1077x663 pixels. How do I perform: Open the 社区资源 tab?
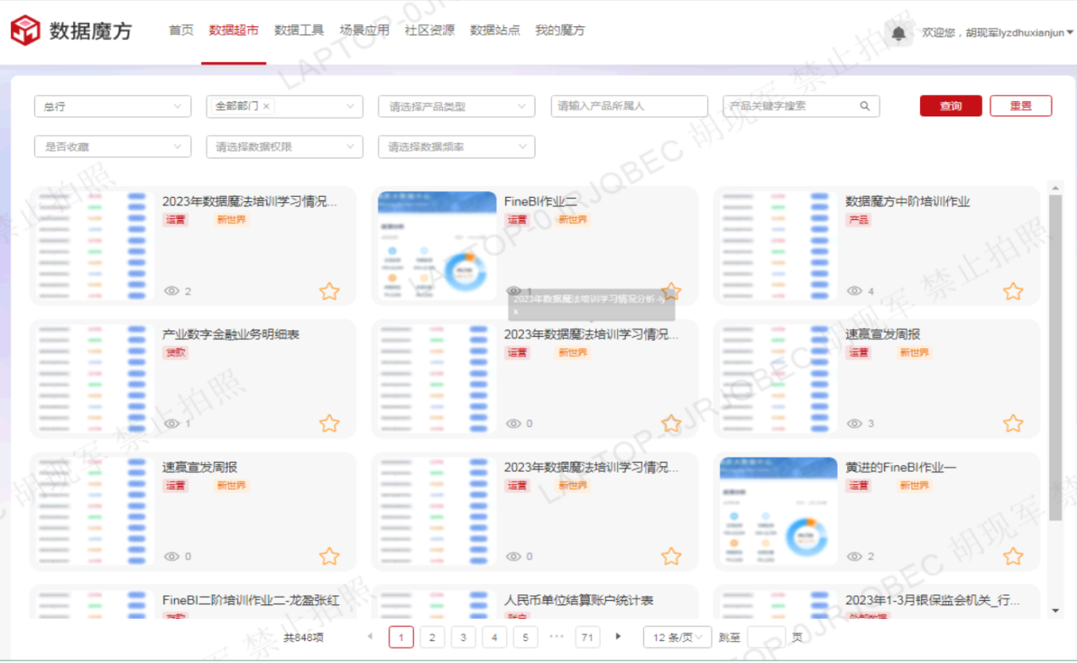tap(429, 31)
